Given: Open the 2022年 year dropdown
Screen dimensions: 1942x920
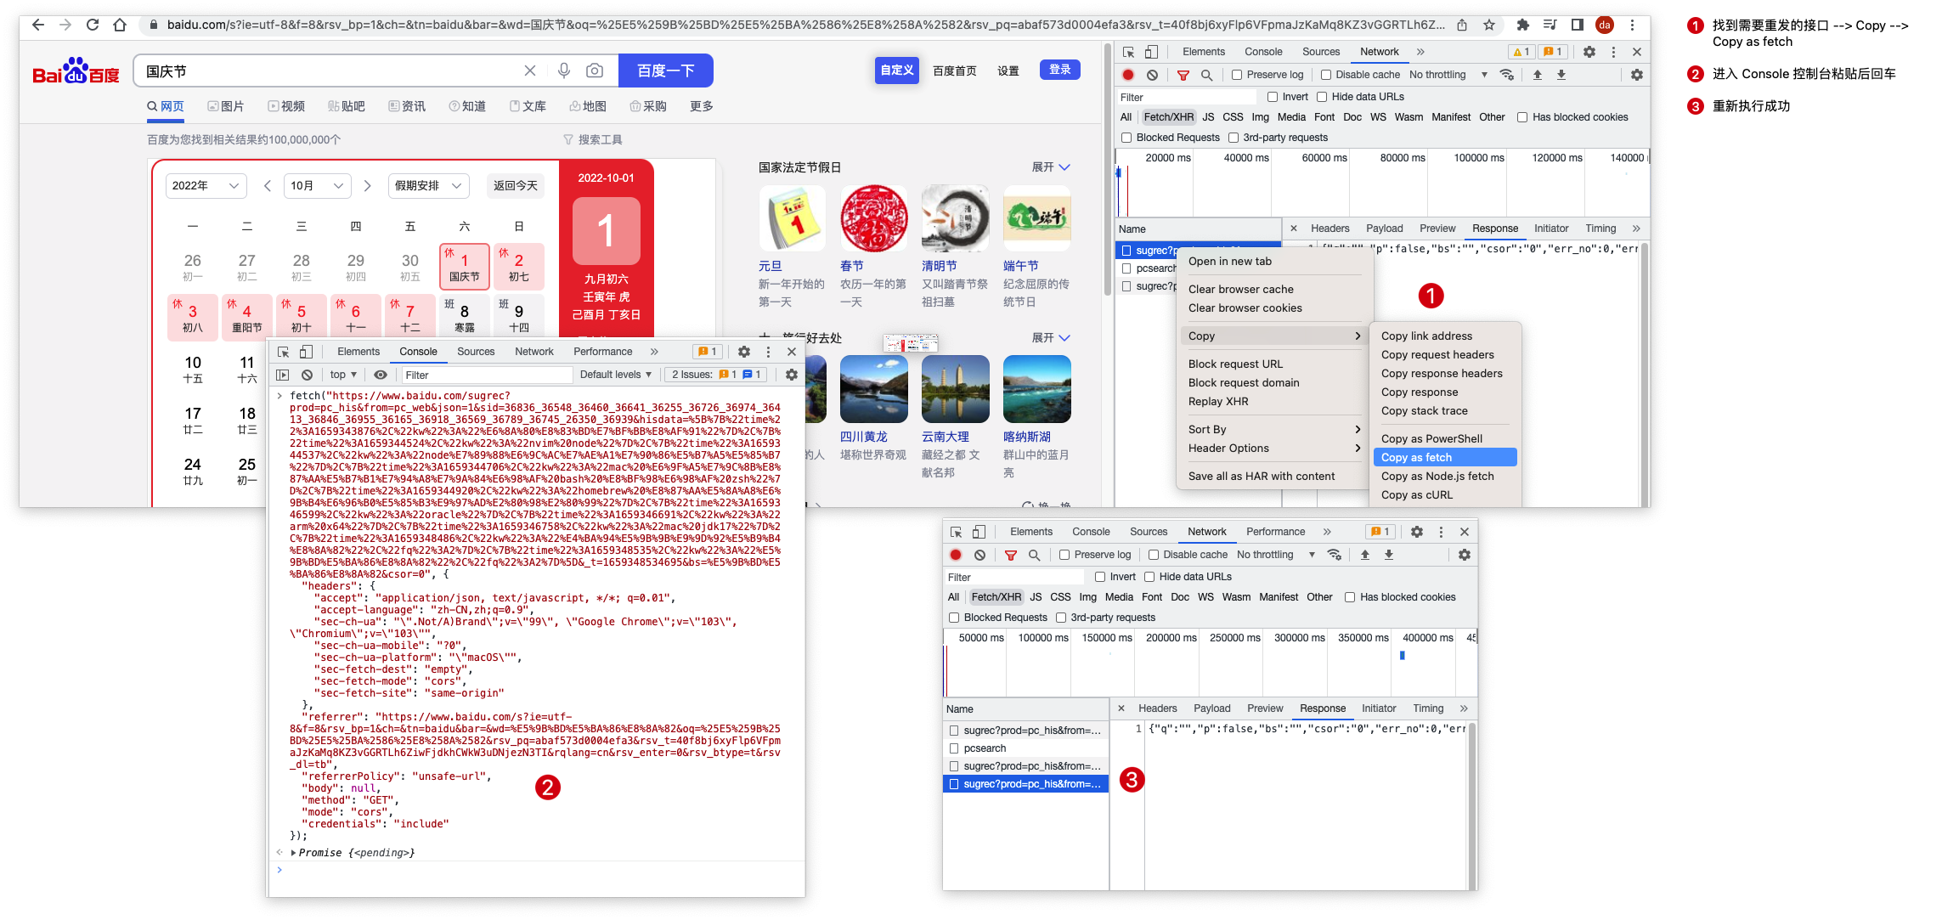Looking at the screenshot, I should tap(206, 185).
